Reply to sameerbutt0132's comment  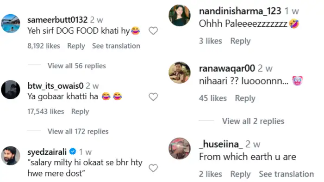(x=76, y=46)
